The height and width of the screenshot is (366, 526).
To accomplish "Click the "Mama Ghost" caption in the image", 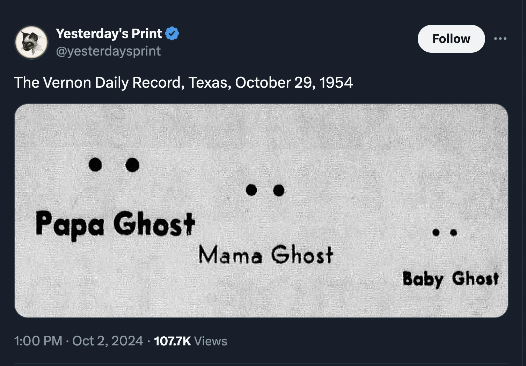I will [x=265, y=255].
